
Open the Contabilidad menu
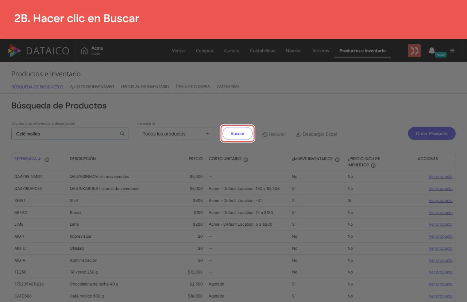click(x=263, y=51)
